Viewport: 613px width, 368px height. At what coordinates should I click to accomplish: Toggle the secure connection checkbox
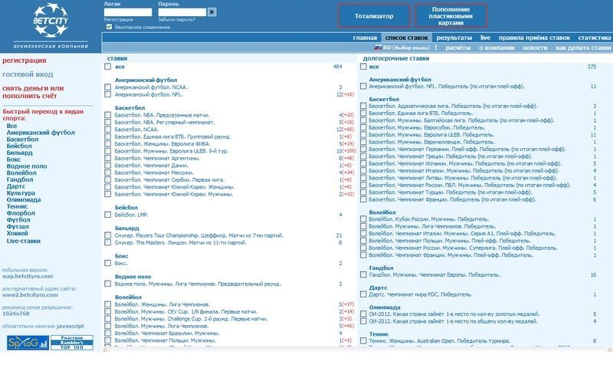point(109,27)
